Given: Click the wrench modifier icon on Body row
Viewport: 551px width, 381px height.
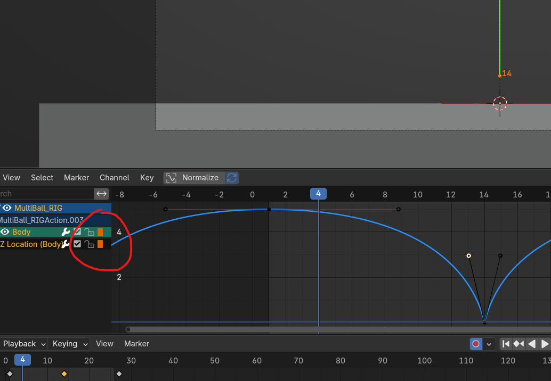Looking at the screenshot, I should click(x=66, y=232).
